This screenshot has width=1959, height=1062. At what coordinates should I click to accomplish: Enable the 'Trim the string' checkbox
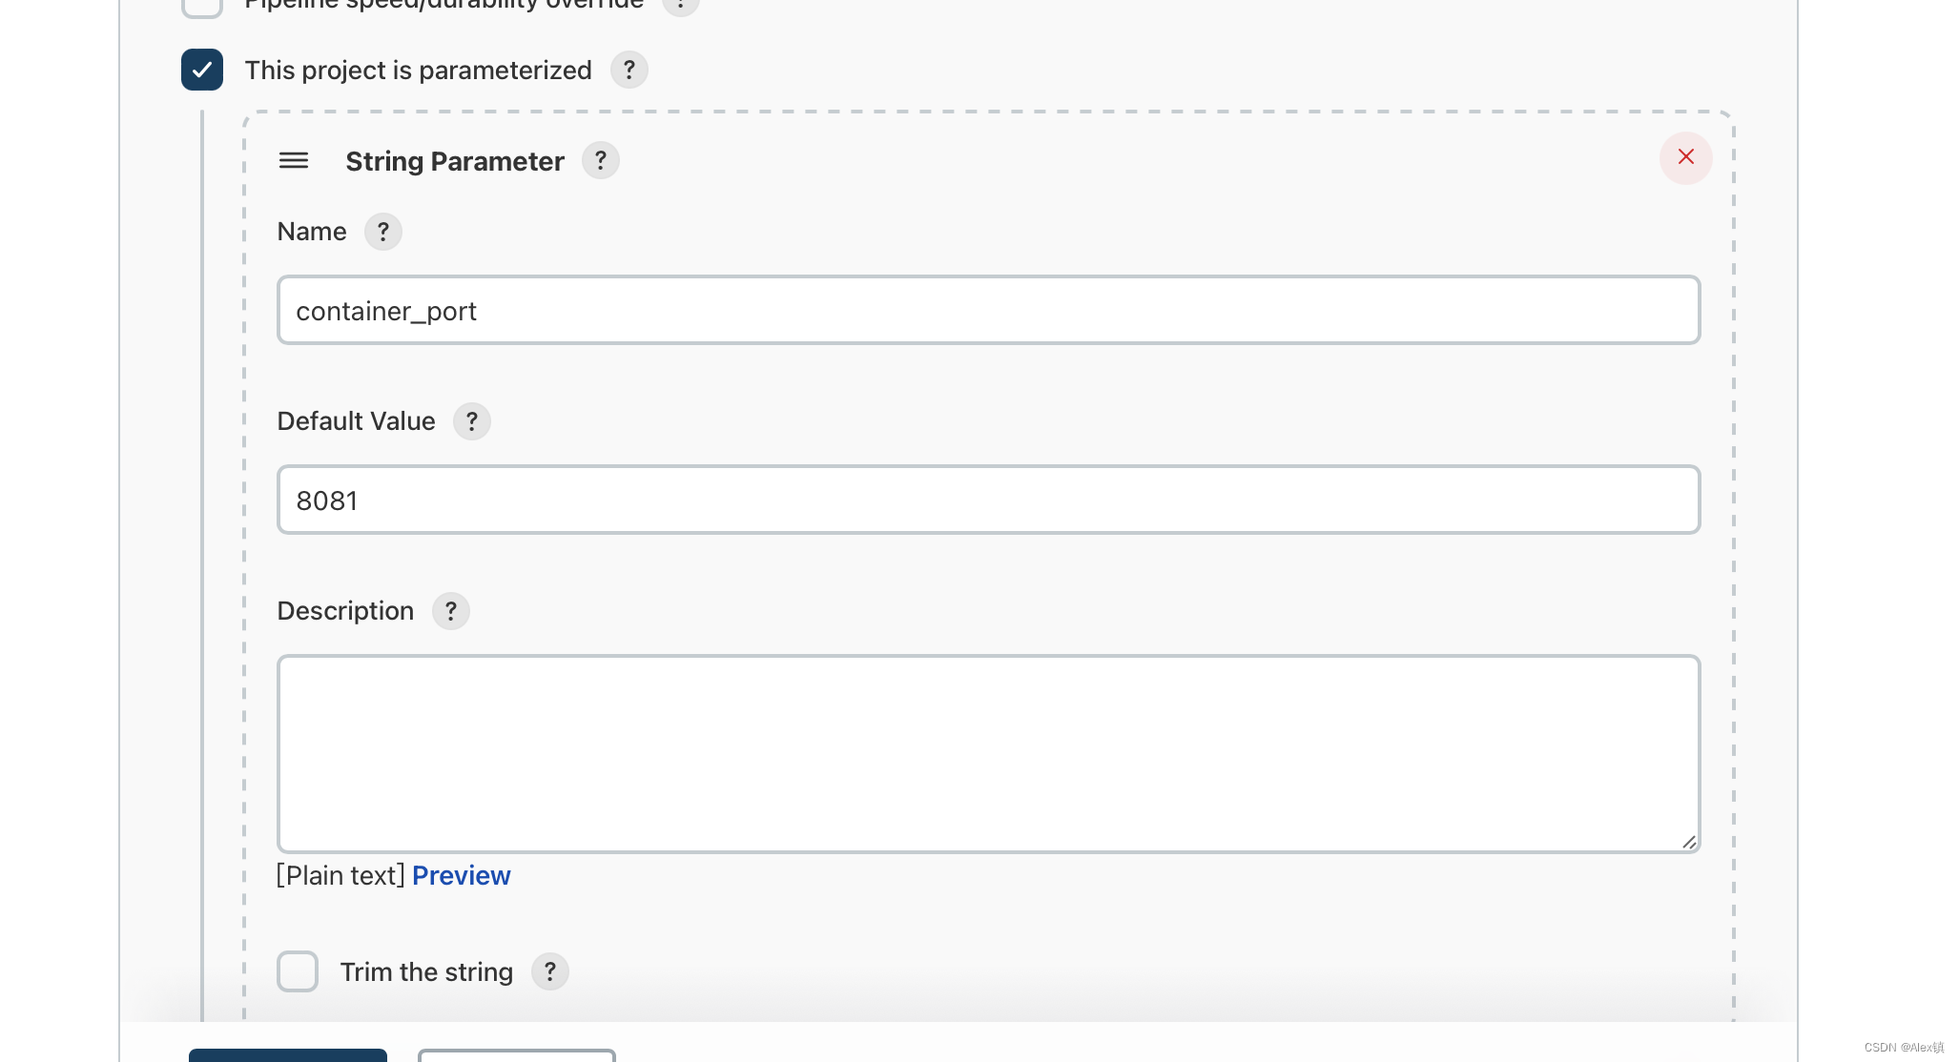[x=298, y=971]
